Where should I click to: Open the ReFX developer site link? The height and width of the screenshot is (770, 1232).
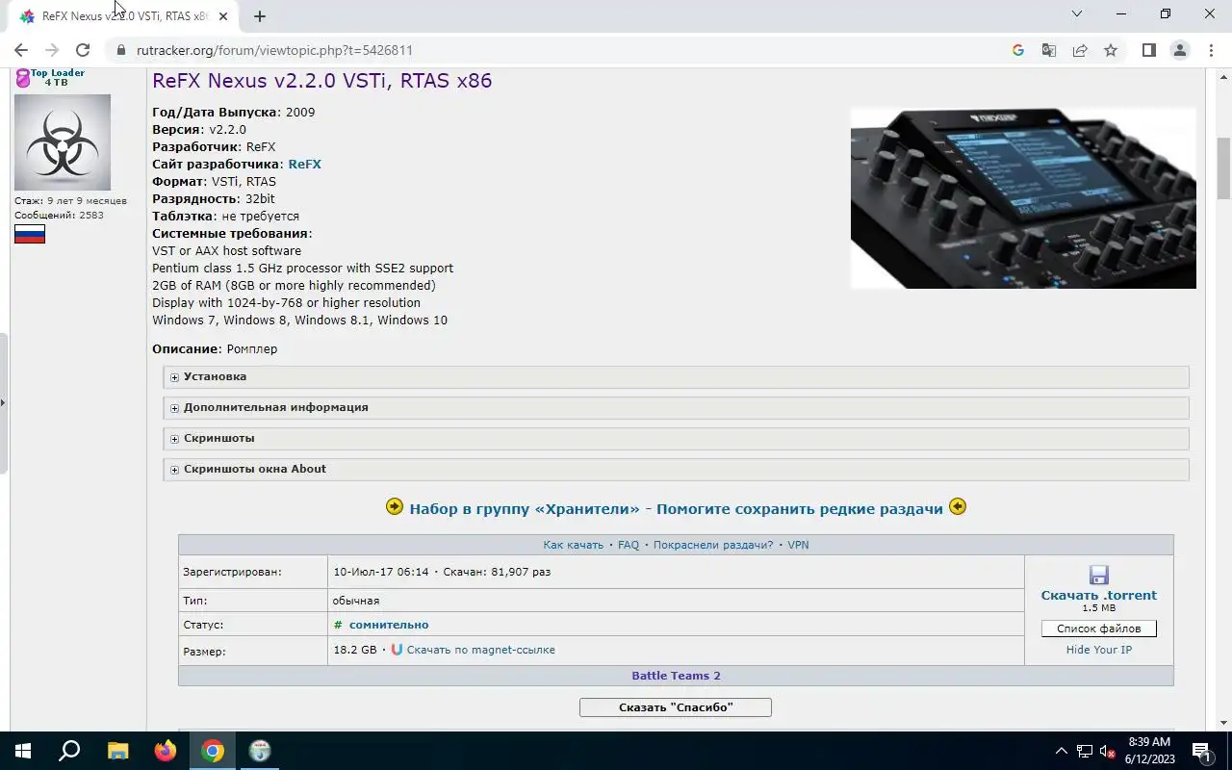pyautogui.click(x=305, y=165)
